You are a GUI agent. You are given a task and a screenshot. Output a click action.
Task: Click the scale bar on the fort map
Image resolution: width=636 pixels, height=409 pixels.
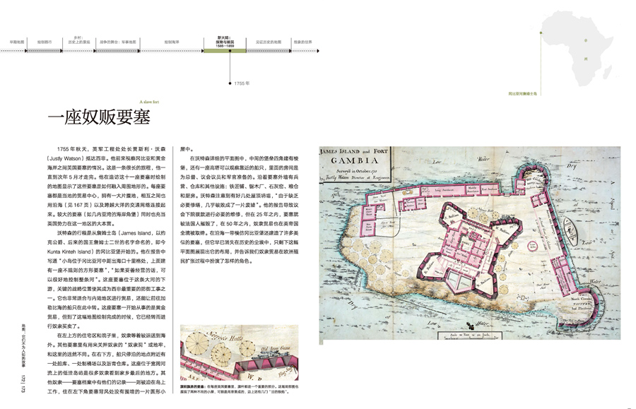(470, 336)
